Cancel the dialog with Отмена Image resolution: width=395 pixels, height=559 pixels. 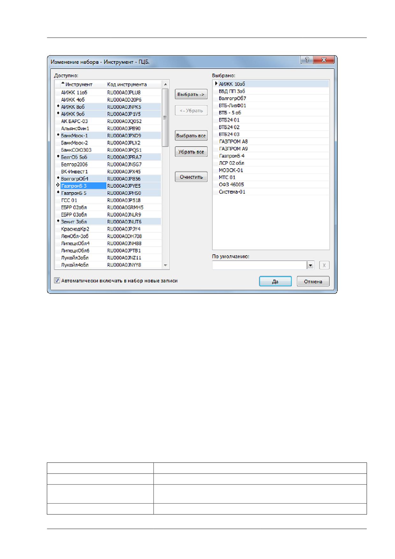coord(313,281)
